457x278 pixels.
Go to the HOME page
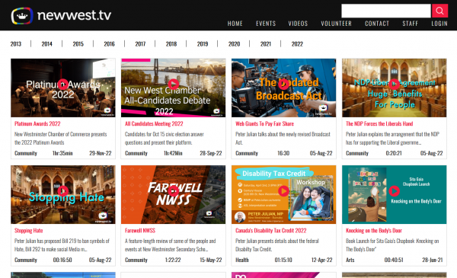[x=235, y=24]
